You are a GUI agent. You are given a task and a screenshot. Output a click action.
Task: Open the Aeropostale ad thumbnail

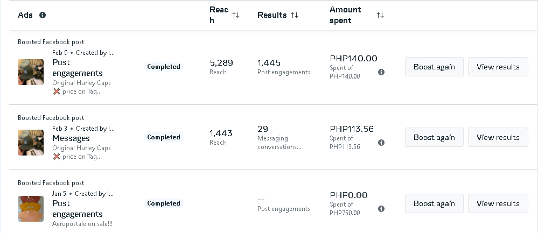[x=31, y=209]
